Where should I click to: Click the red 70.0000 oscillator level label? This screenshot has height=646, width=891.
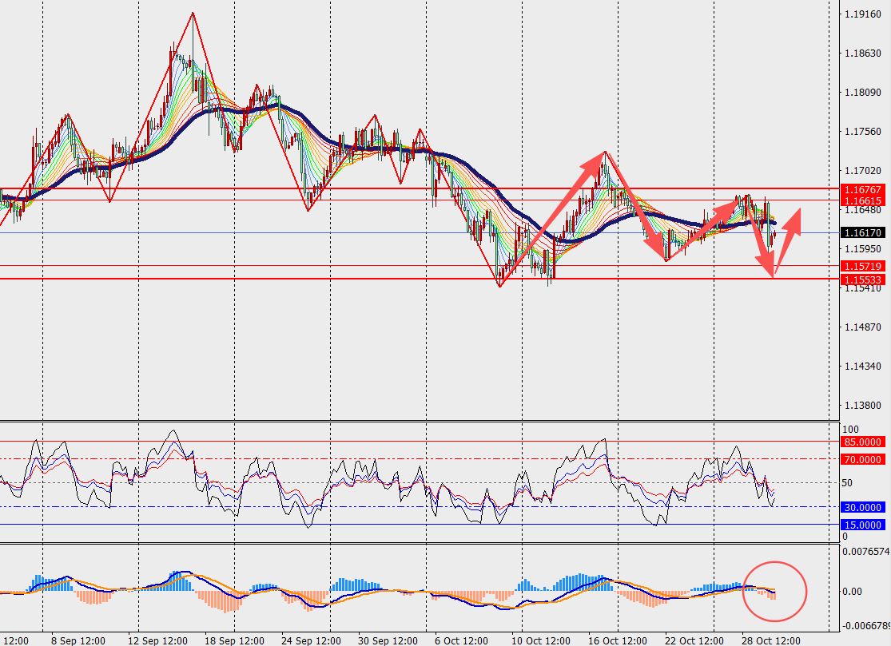(x=862, y=459)
